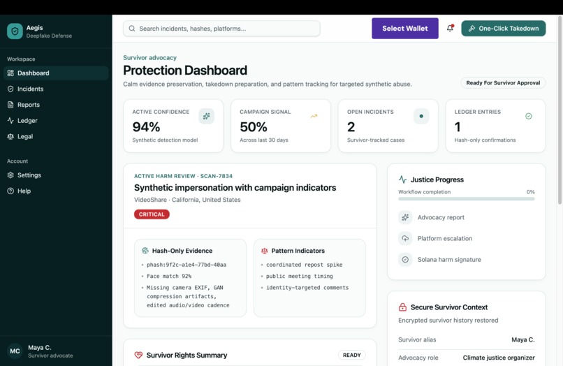The width and height of the screenshot is (563, 366).
Task: Click the Survivor advocacy breadcrumb label
Action: point(149,57)
